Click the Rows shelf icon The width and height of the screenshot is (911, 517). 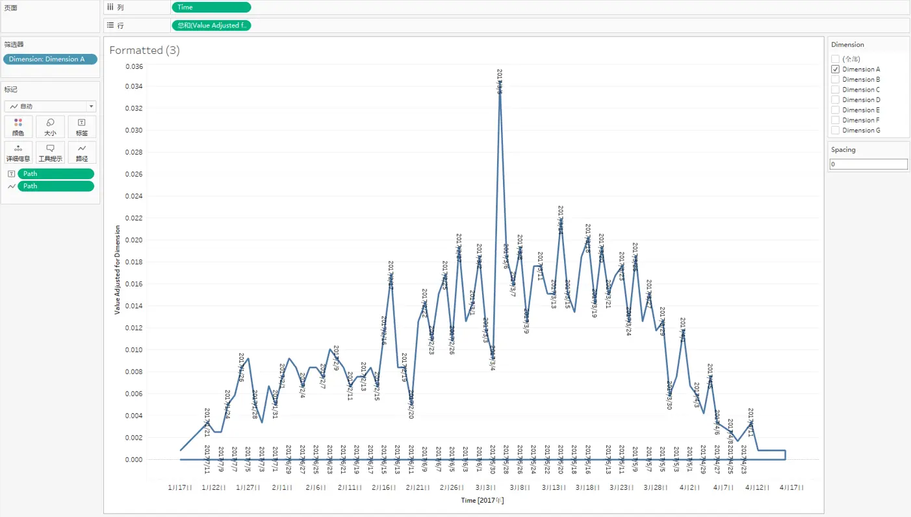point(110,25)
